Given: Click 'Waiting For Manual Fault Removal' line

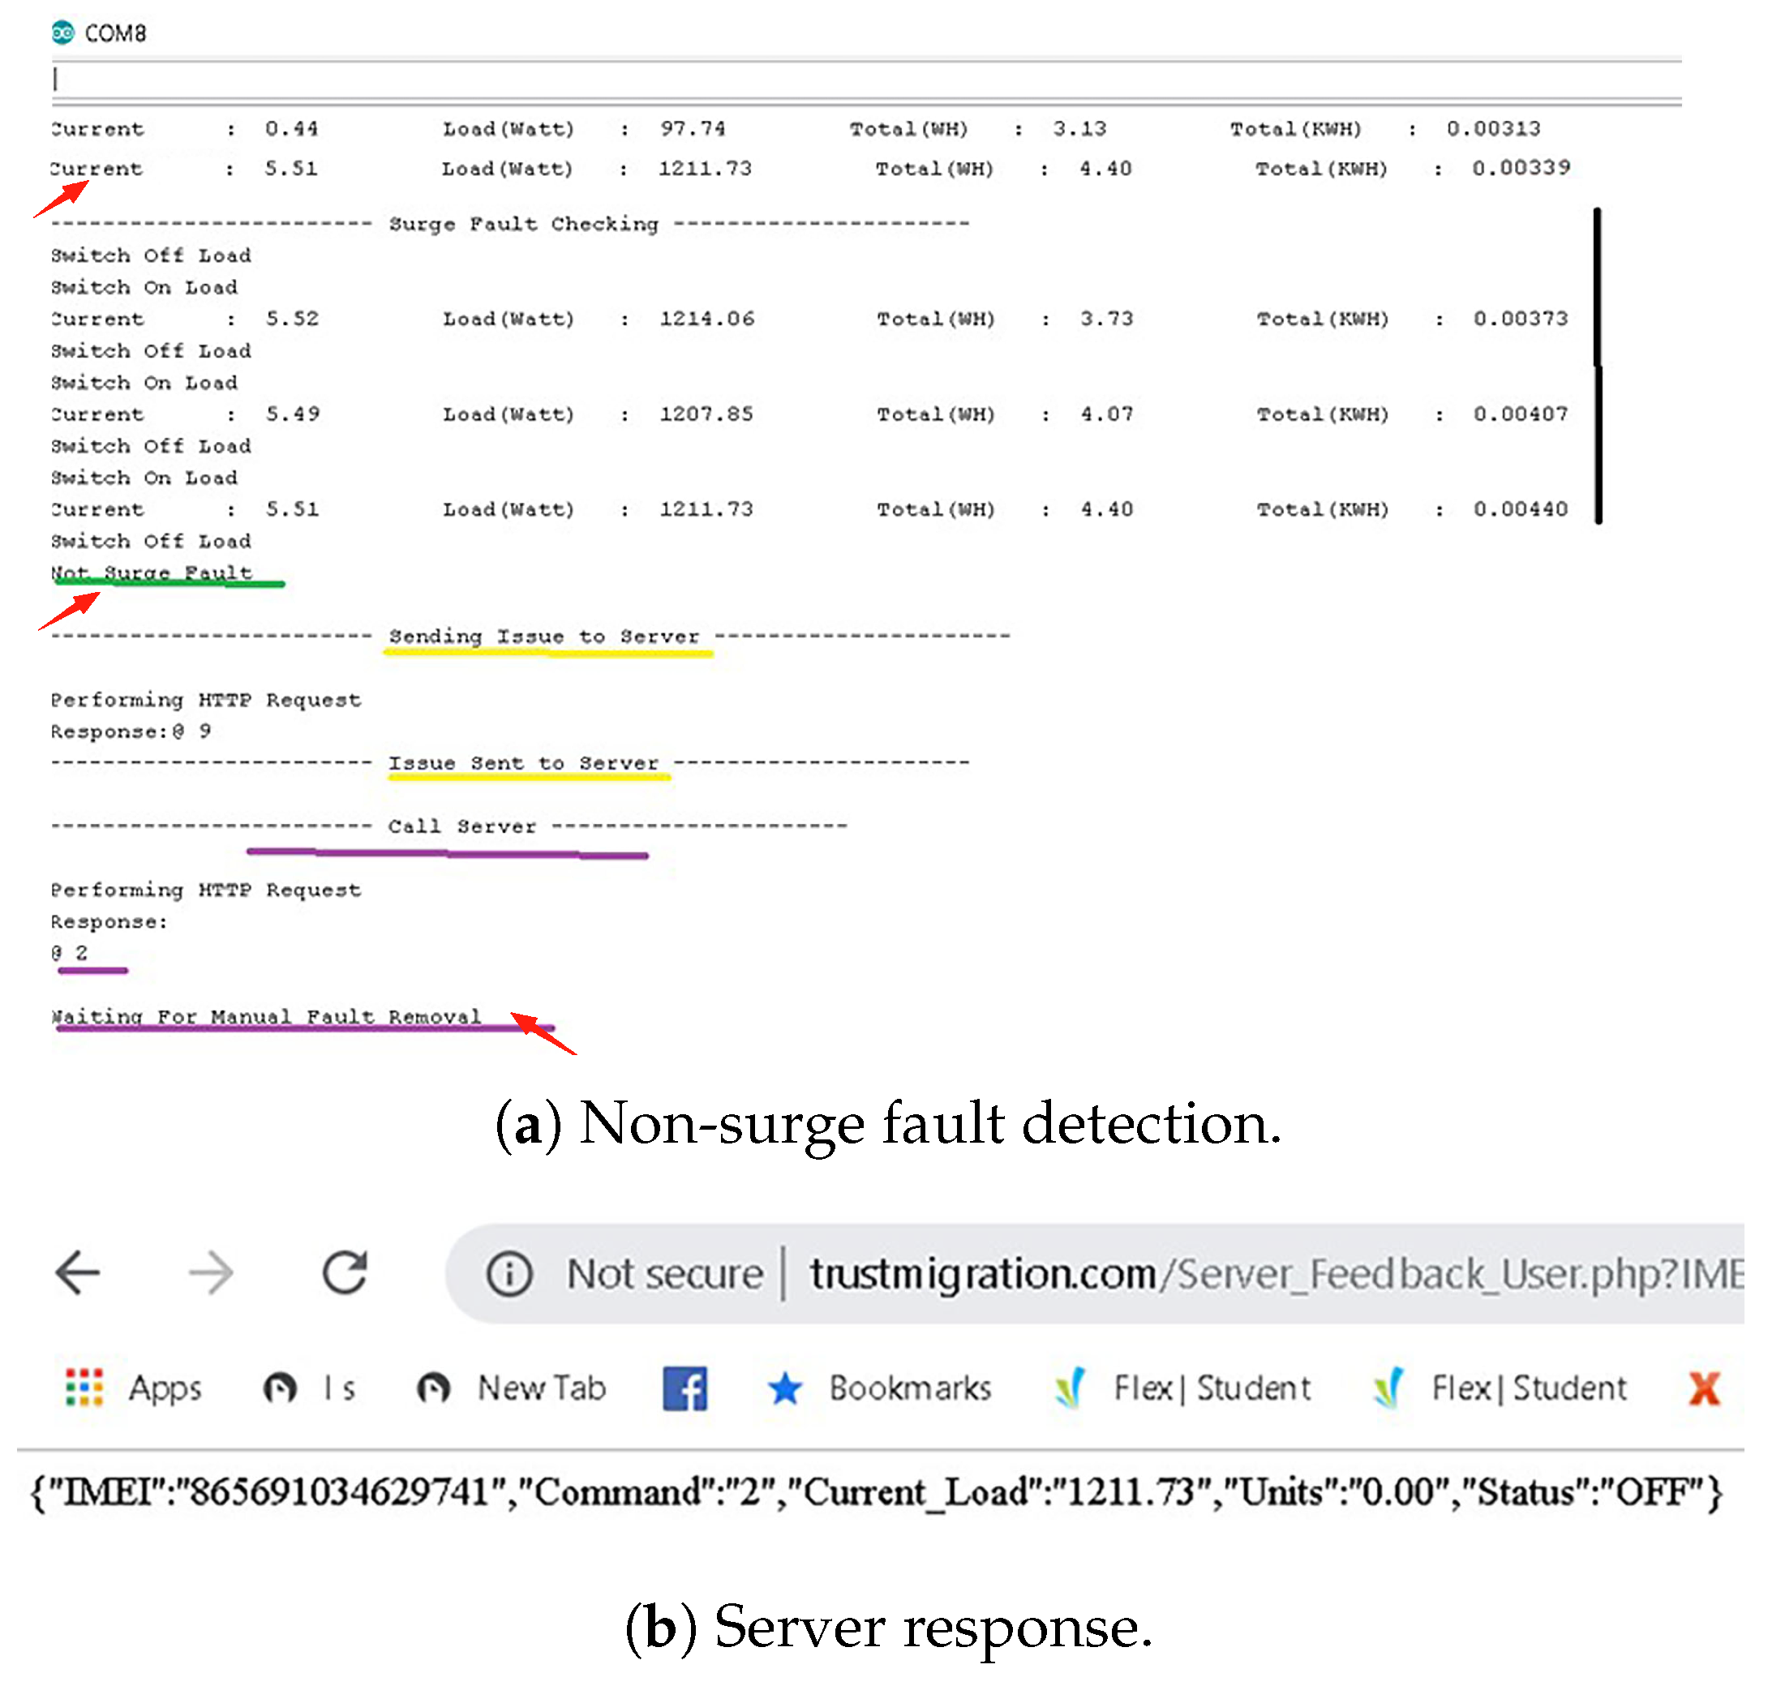Looking at the screenshot, I should coord(266,1016).
